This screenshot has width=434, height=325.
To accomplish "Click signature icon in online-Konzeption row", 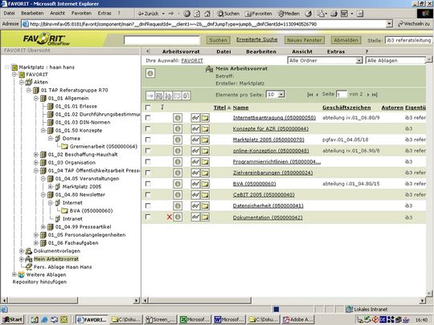I will (195, 151).
